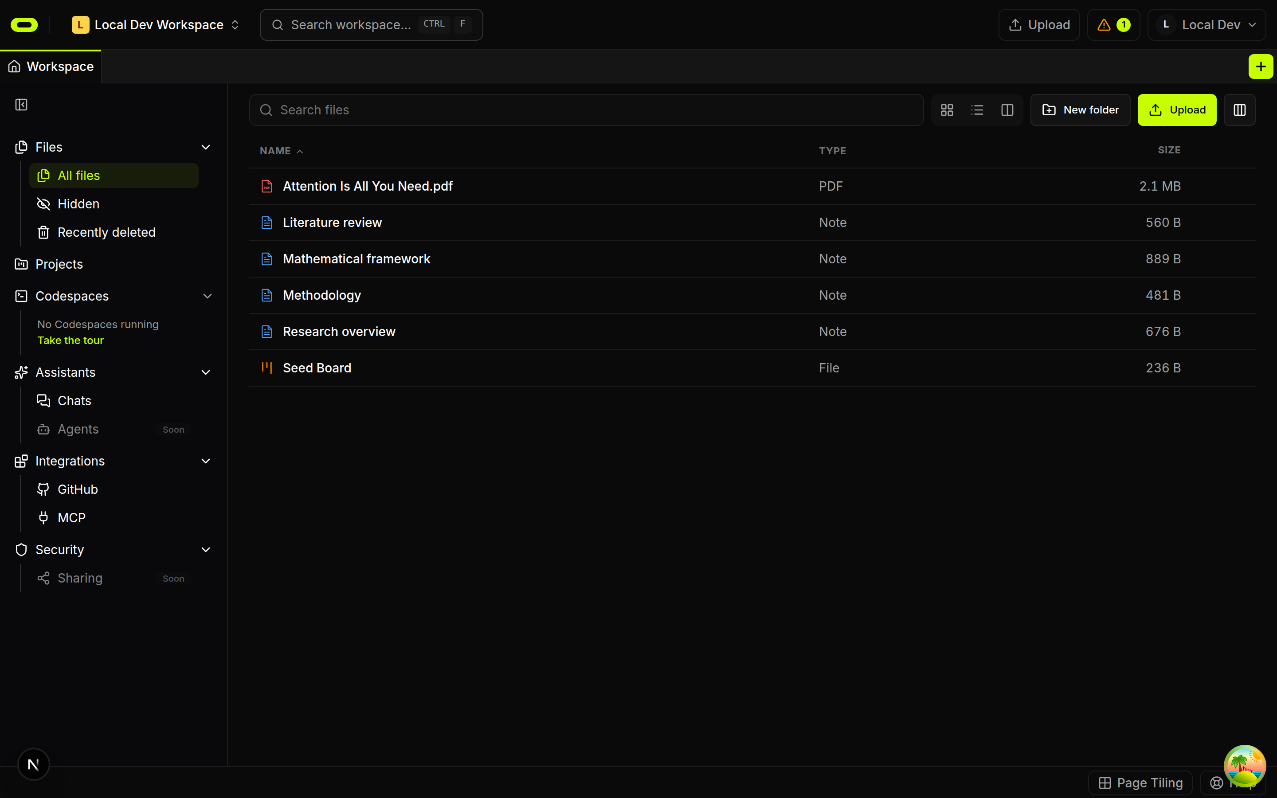Collapse the Integrations section chevron
Image resolution: width=1277 pixels, height=798 pixels.
(x=206, y=461)
